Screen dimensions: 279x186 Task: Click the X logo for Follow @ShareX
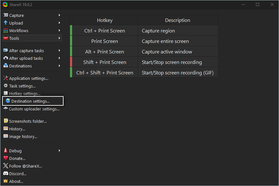click(x=6, y=166)
